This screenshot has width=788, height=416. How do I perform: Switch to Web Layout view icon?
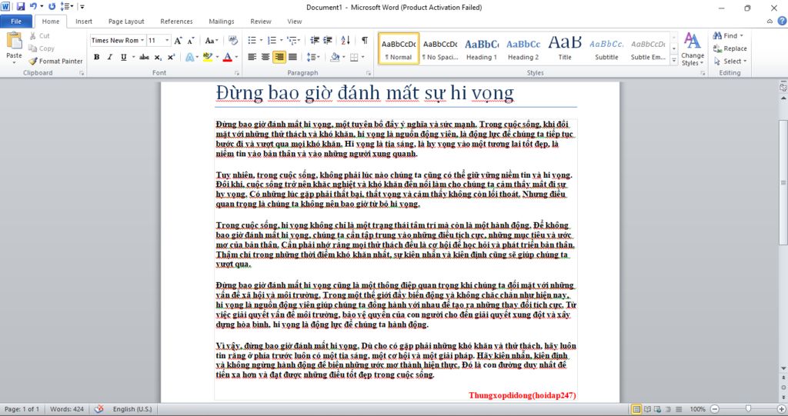pos(658,409)
